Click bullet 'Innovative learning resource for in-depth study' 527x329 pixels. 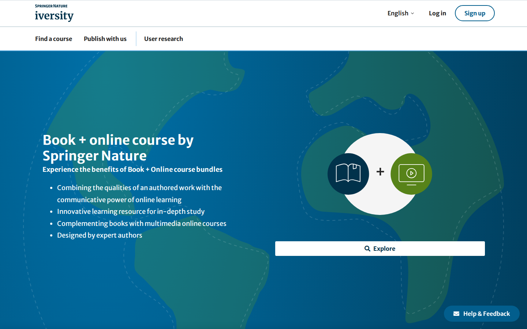click(x=131, y=211)
